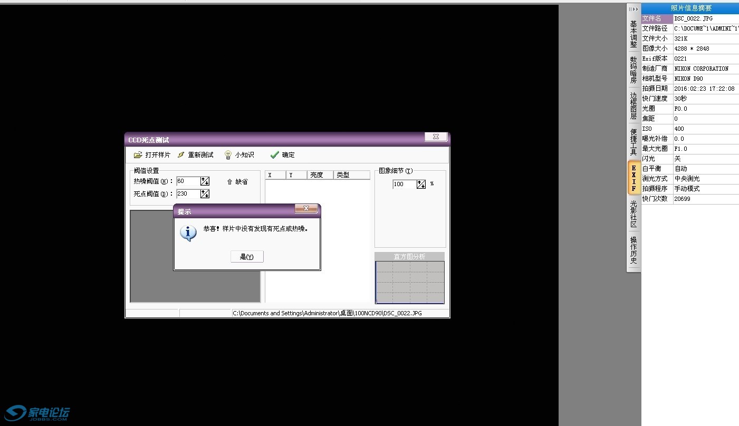Click the 打开样片 open-sample folder icon
This screenshot has height=426, width=739.
point(138,155)
